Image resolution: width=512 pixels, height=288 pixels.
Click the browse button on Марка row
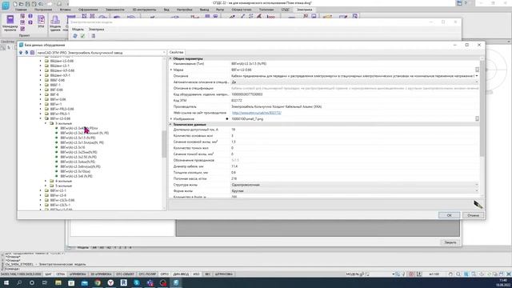click(x=477, y=70)
